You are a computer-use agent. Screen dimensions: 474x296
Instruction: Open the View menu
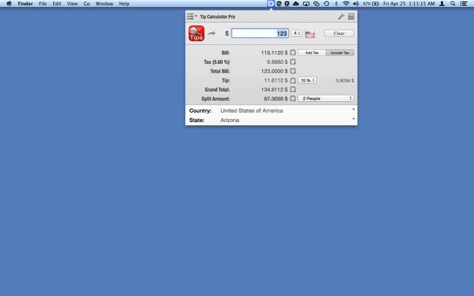tap(72, 4)
